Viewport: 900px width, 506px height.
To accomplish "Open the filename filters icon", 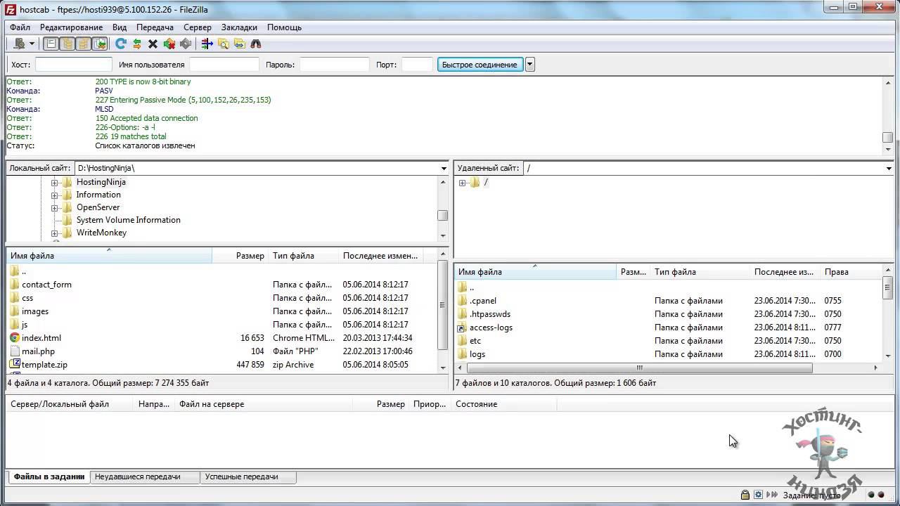I will coord(207,44).
